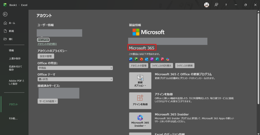260x135 pixels.
Task: Click the back arrow icon
Action: tap(5, 14)
